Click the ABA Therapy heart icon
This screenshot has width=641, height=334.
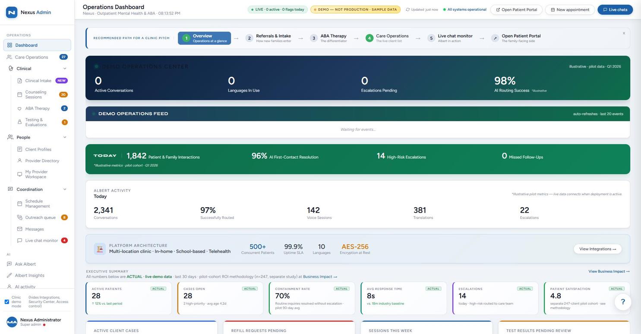pyautogui.click(x=19, y=108)
